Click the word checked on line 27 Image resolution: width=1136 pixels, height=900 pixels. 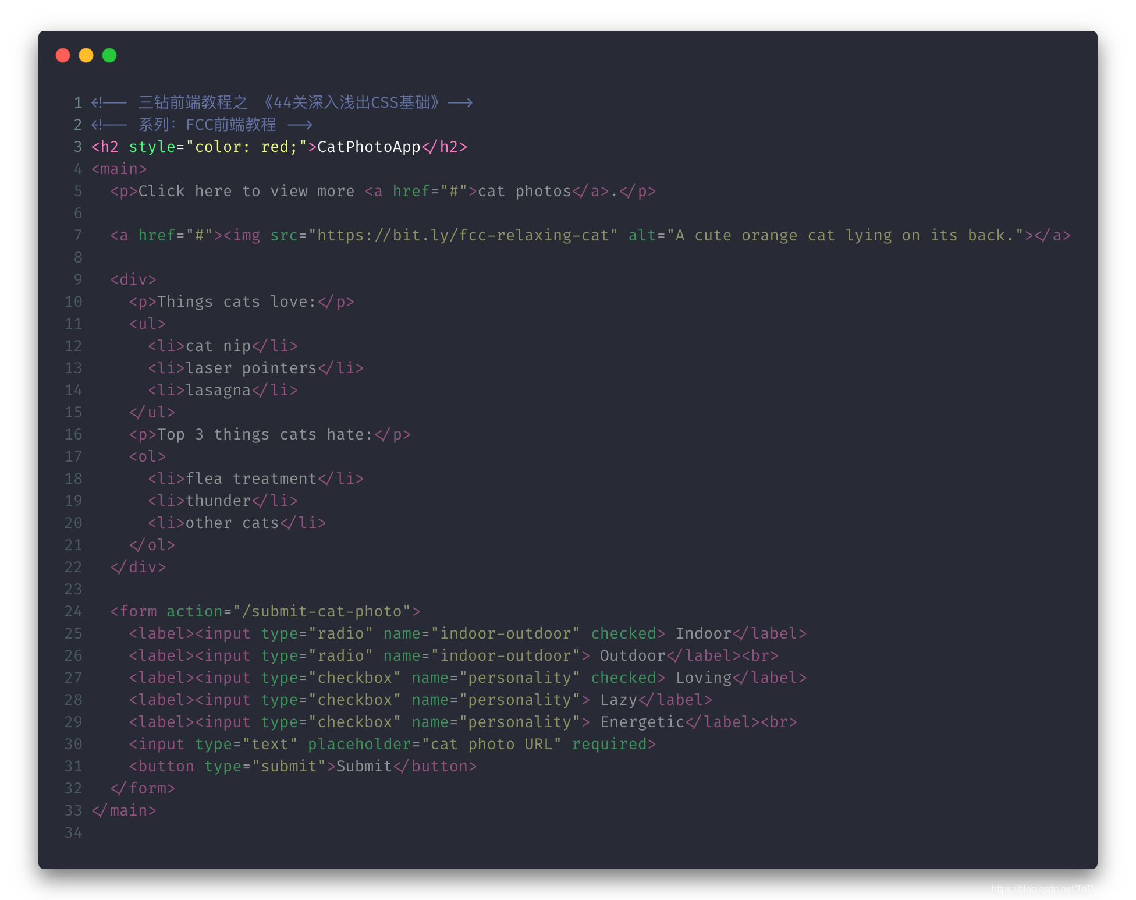[x=623, y=678]
